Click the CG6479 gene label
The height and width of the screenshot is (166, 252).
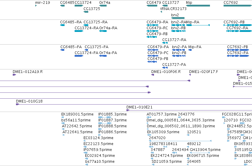[x=154, y=3]
